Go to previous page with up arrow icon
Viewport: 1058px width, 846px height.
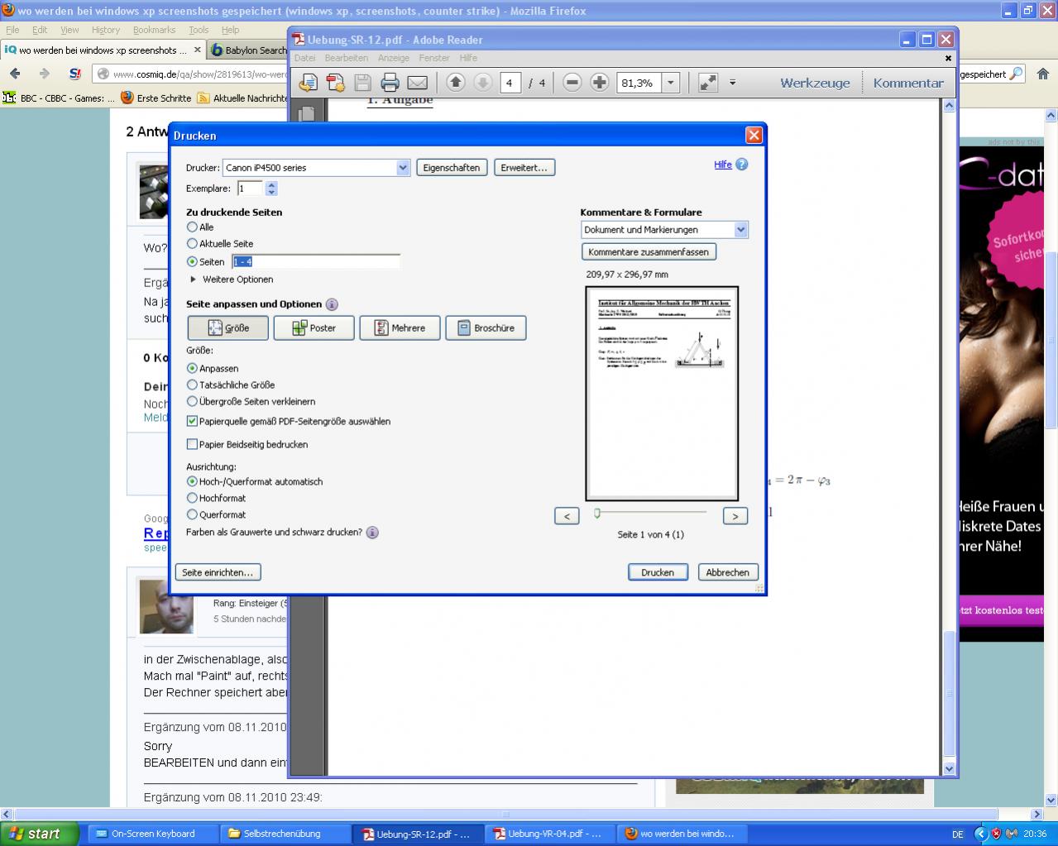pyautogui.click(x=456, y=82)
